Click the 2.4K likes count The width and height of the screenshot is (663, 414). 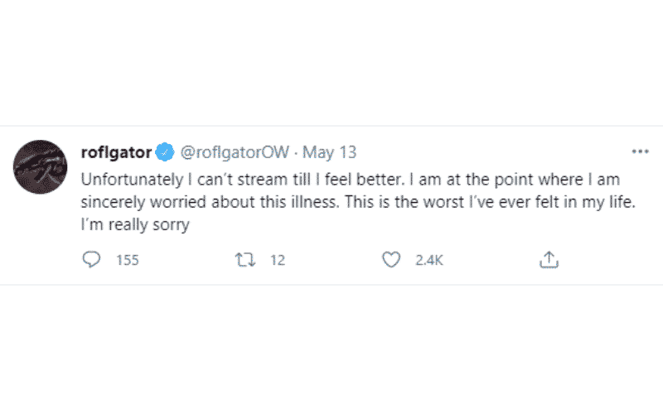(429, 260)
